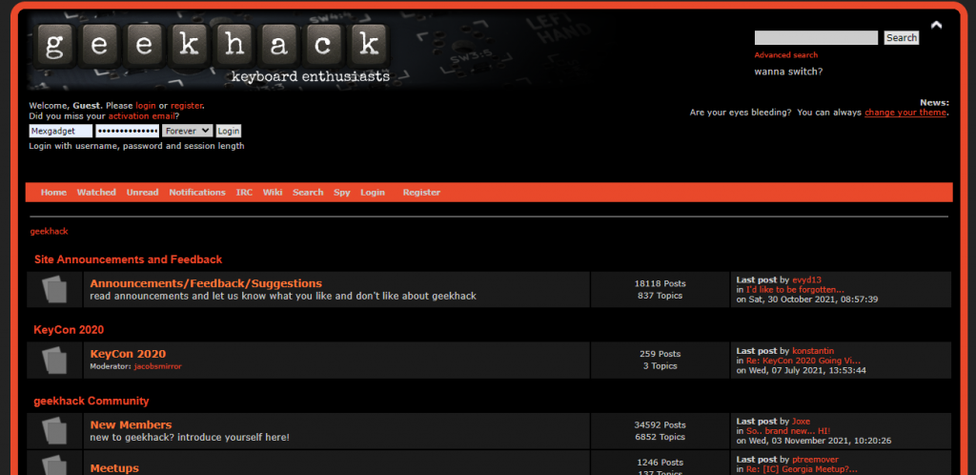
Task: Click the New Members board icon
Action: click(x=54, y=431)
